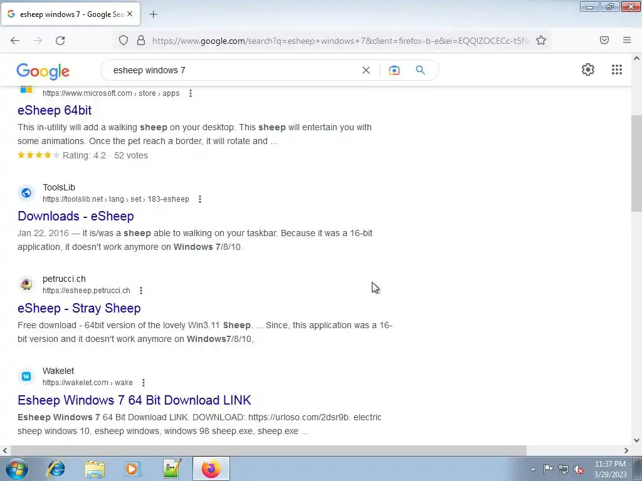Open the Save to Pocket icon

point(604,40)
